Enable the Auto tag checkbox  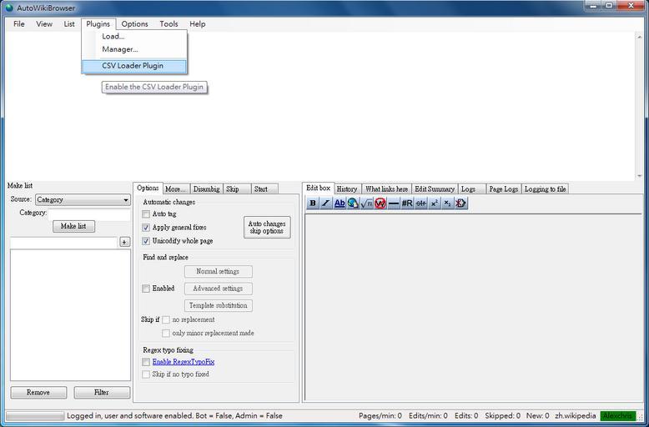(x=146, y=214)
